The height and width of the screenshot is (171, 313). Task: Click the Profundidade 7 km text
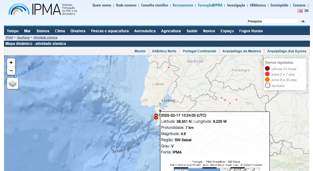pos(177,127)
